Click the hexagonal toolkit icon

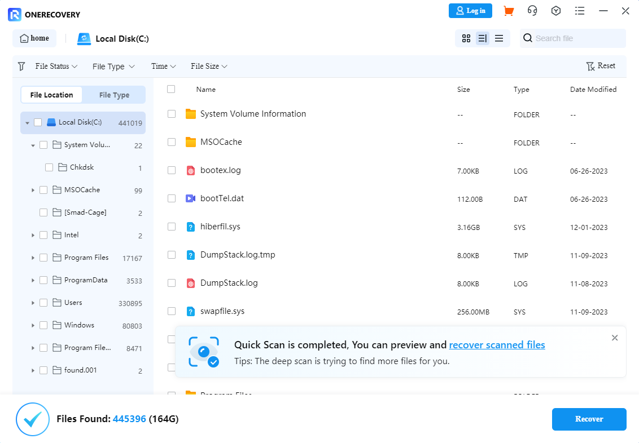[556, 11]
